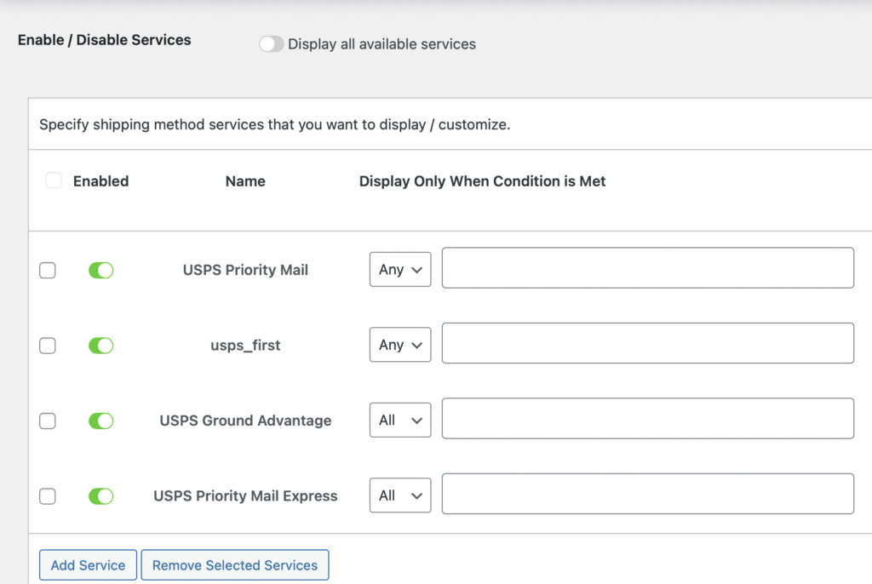Focus the Priority Mail Express condition field
This screenshot has width=872, height=584.
[x=647, y=494]
